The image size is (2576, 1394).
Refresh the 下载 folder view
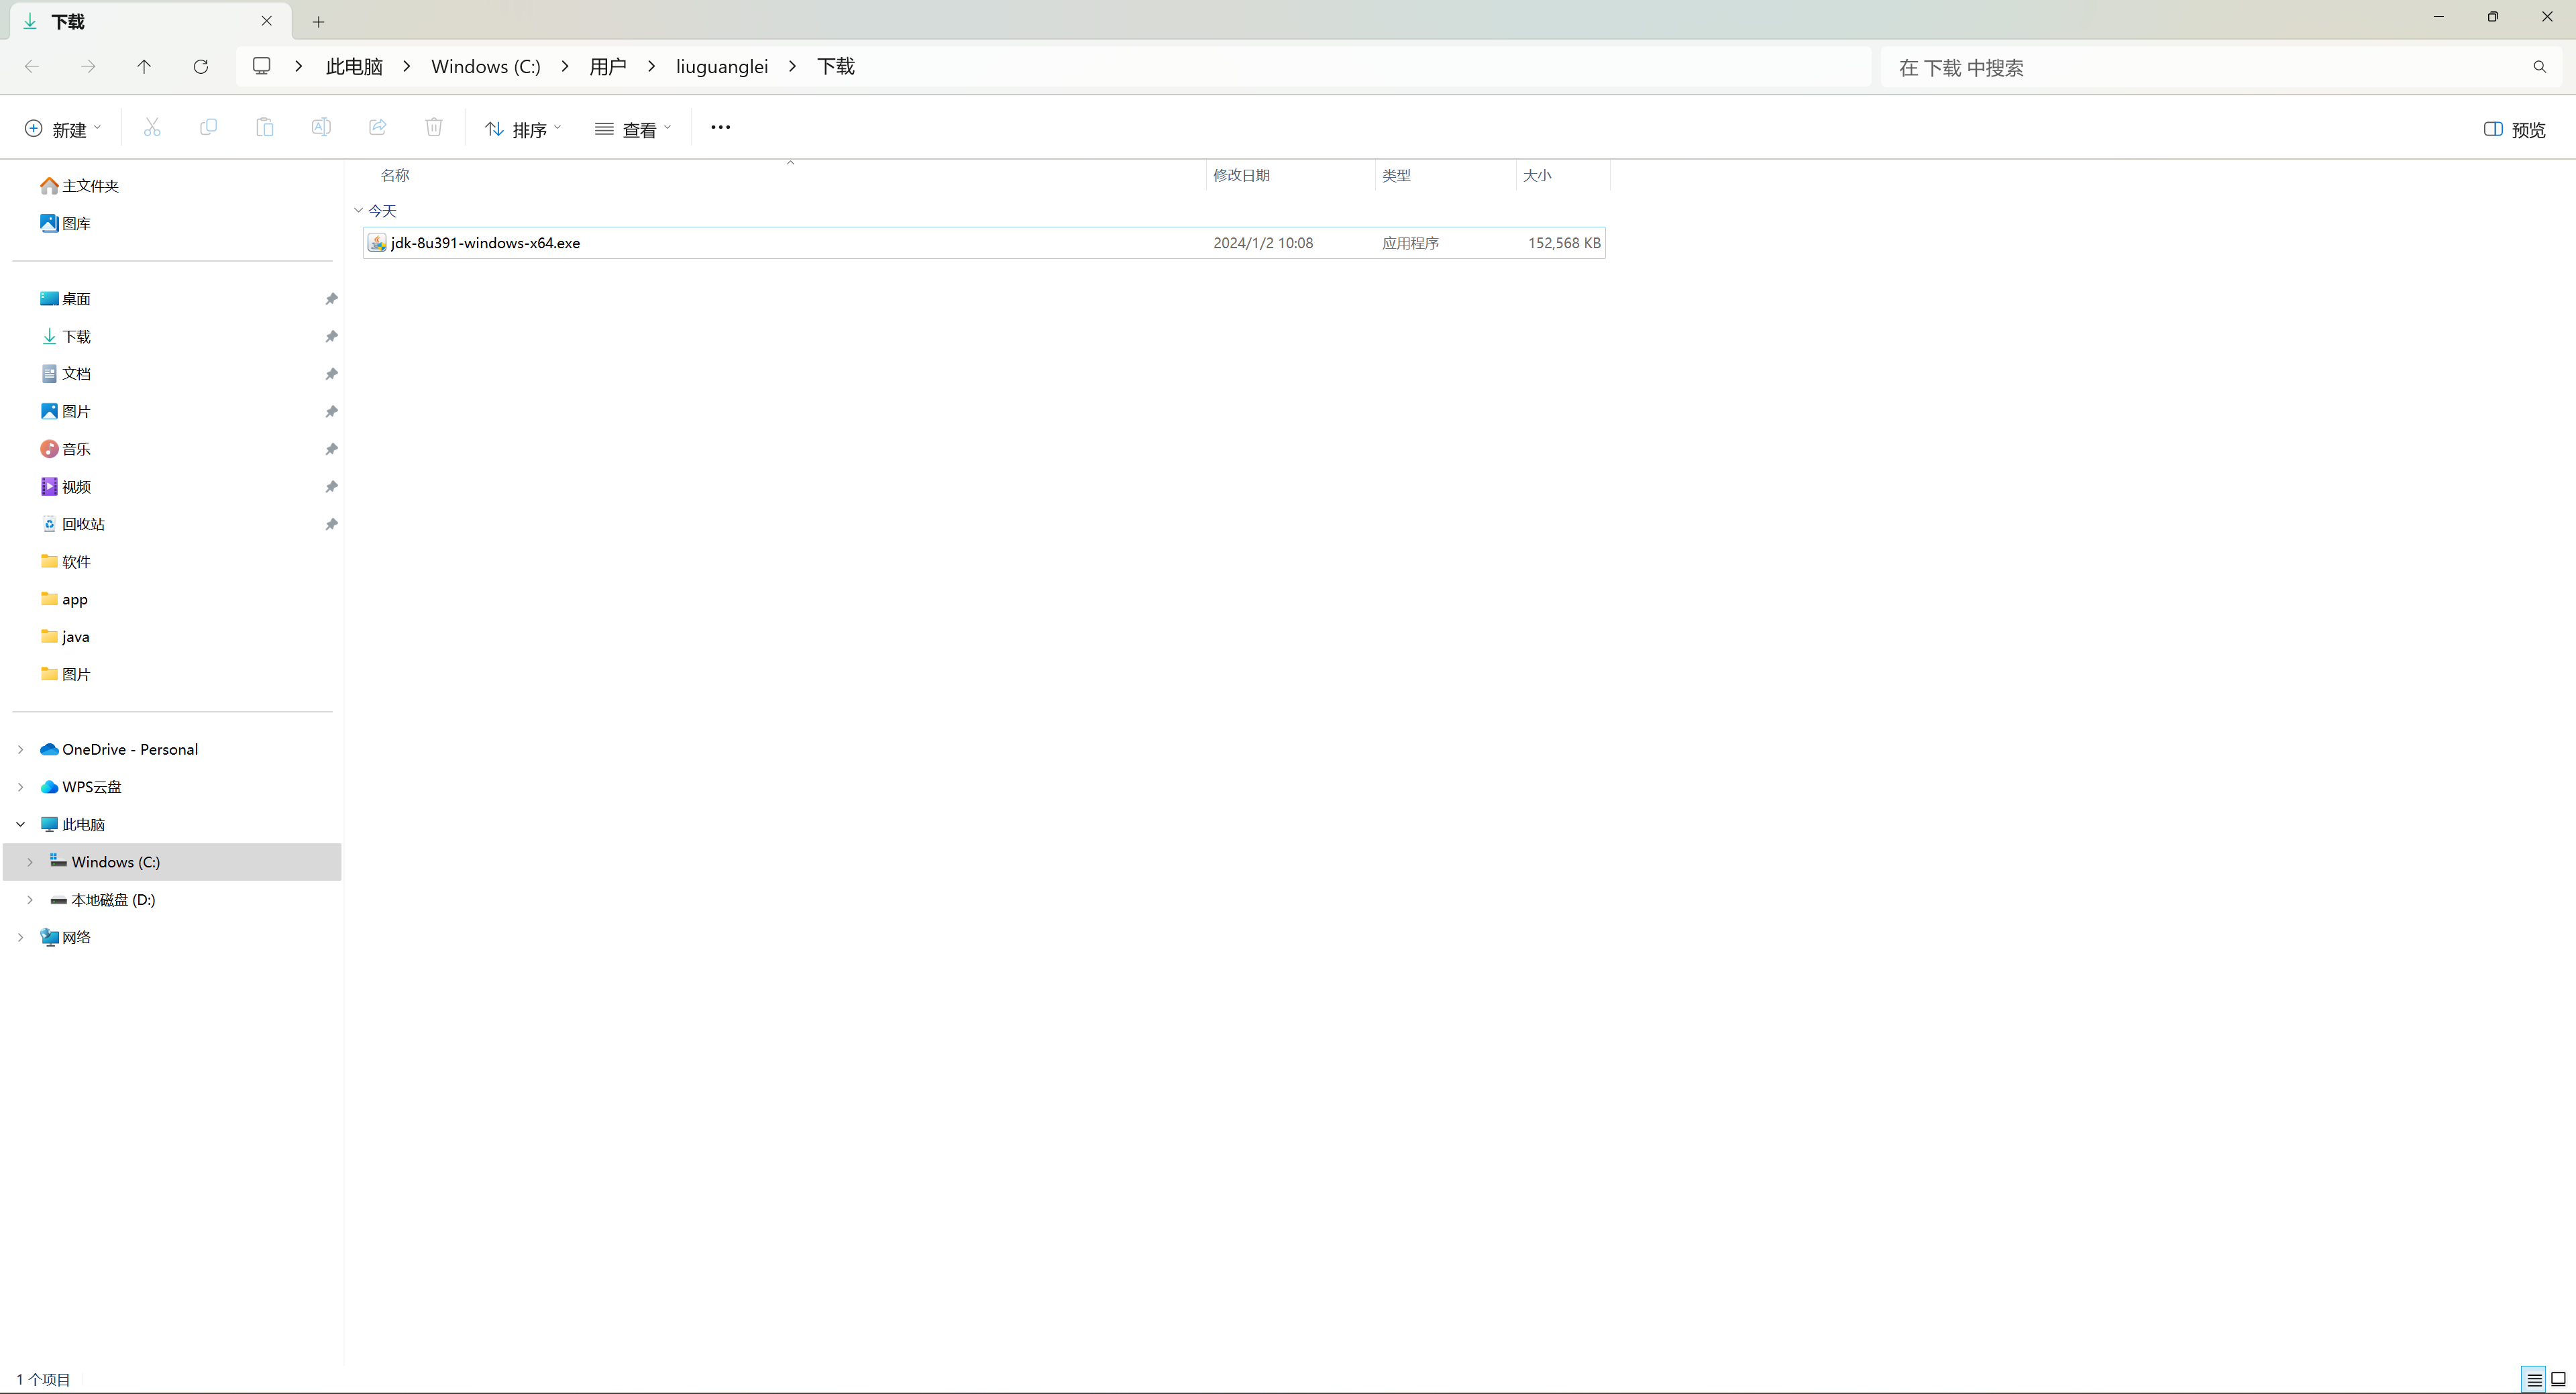201,66
